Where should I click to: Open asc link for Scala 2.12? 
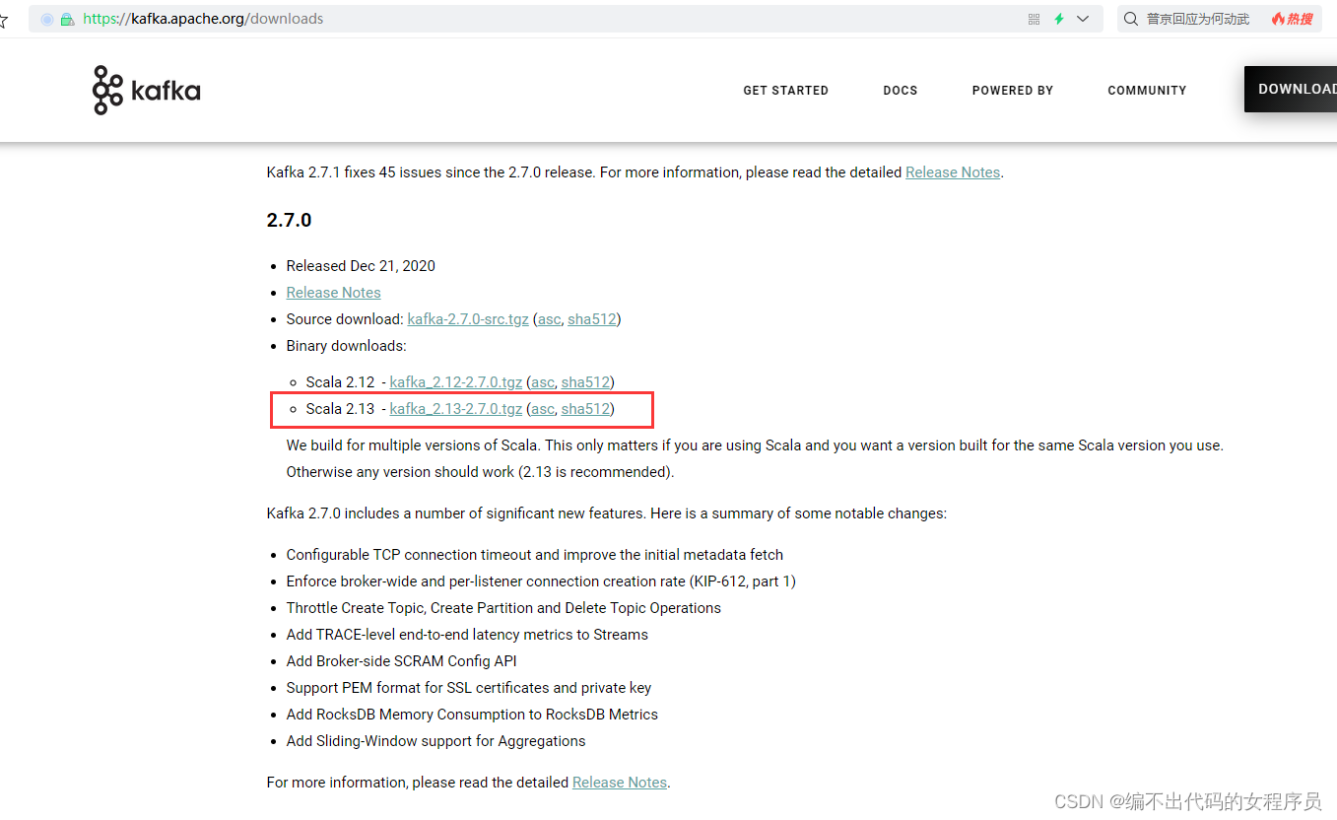[x=543, y=382]
